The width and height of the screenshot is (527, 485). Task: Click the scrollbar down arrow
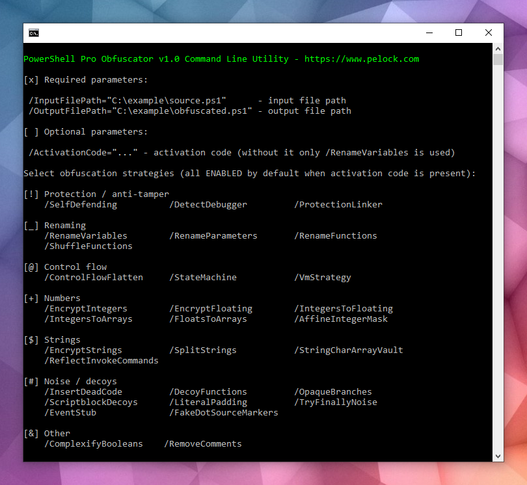click(x=498, y=456)
